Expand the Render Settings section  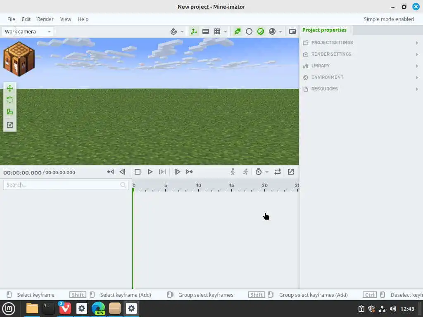coord(361,54)
